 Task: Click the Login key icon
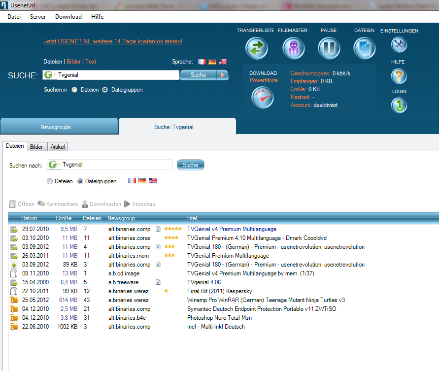pyautogui.click(x=399, y=105)
